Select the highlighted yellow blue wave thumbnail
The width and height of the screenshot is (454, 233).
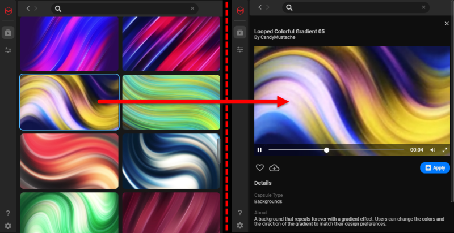[x=69, y=102]
